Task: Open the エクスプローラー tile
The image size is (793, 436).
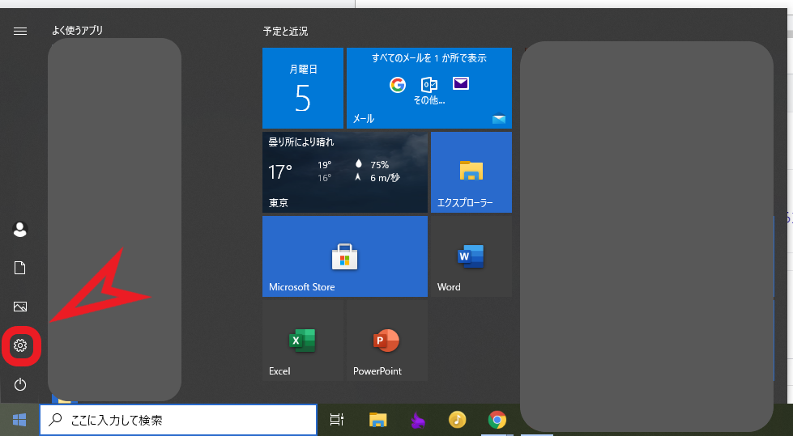Action: click(x=471, y=172)
